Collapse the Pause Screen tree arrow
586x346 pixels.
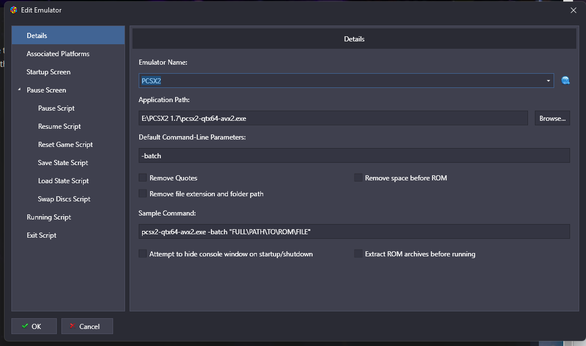(19, 90)
